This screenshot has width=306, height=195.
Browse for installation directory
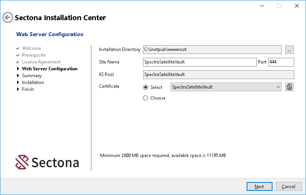[289, 49]
